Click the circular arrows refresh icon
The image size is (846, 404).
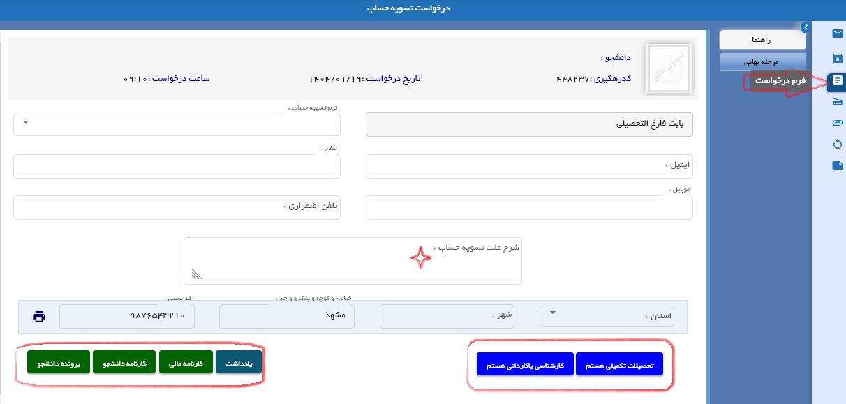point(837,144)
